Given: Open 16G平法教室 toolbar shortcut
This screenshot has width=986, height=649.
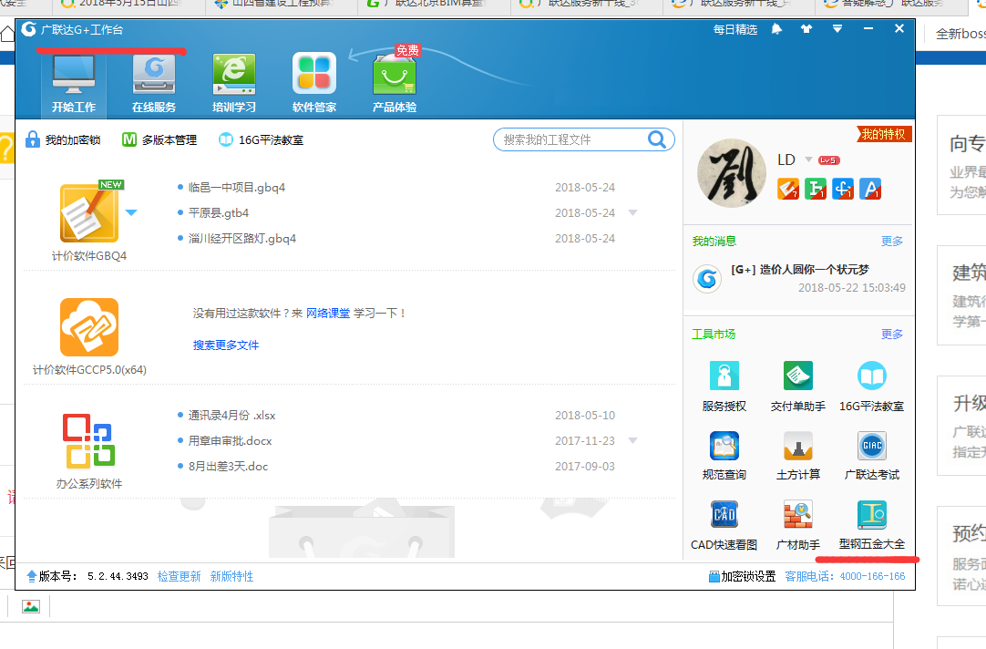Looking at the screenshot, I should click(261, 139).
